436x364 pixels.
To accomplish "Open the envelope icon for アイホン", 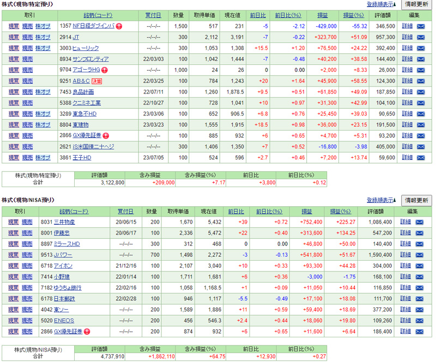I will pos(419,266).
